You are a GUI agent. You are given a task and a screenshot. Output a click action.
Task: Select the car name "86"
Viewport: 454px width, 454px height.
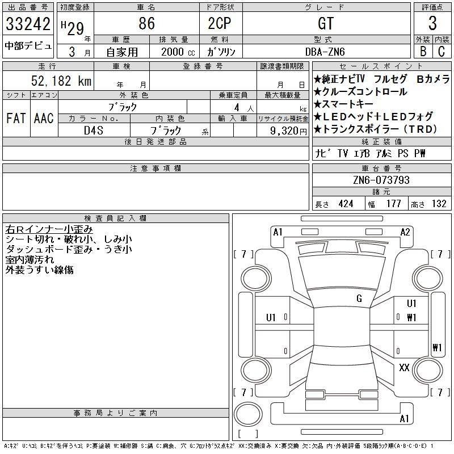146,23
